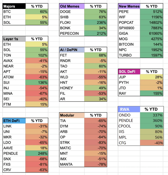
Task: Select the HONEY ticker cell
Action: click(x=71, y=88)
